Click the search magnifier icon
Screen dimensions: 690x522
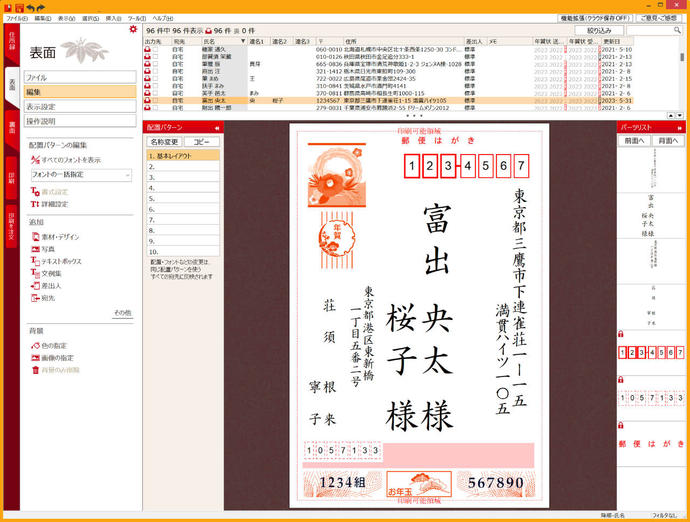[x=677, y=31]
